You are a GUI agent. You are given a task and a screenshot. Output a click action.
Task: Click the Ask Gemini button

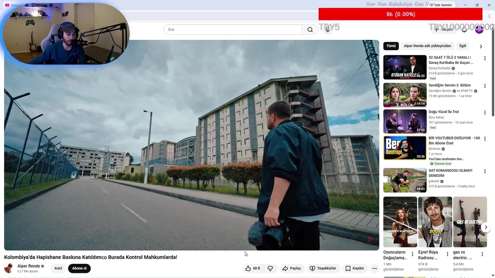pos(440,5)
